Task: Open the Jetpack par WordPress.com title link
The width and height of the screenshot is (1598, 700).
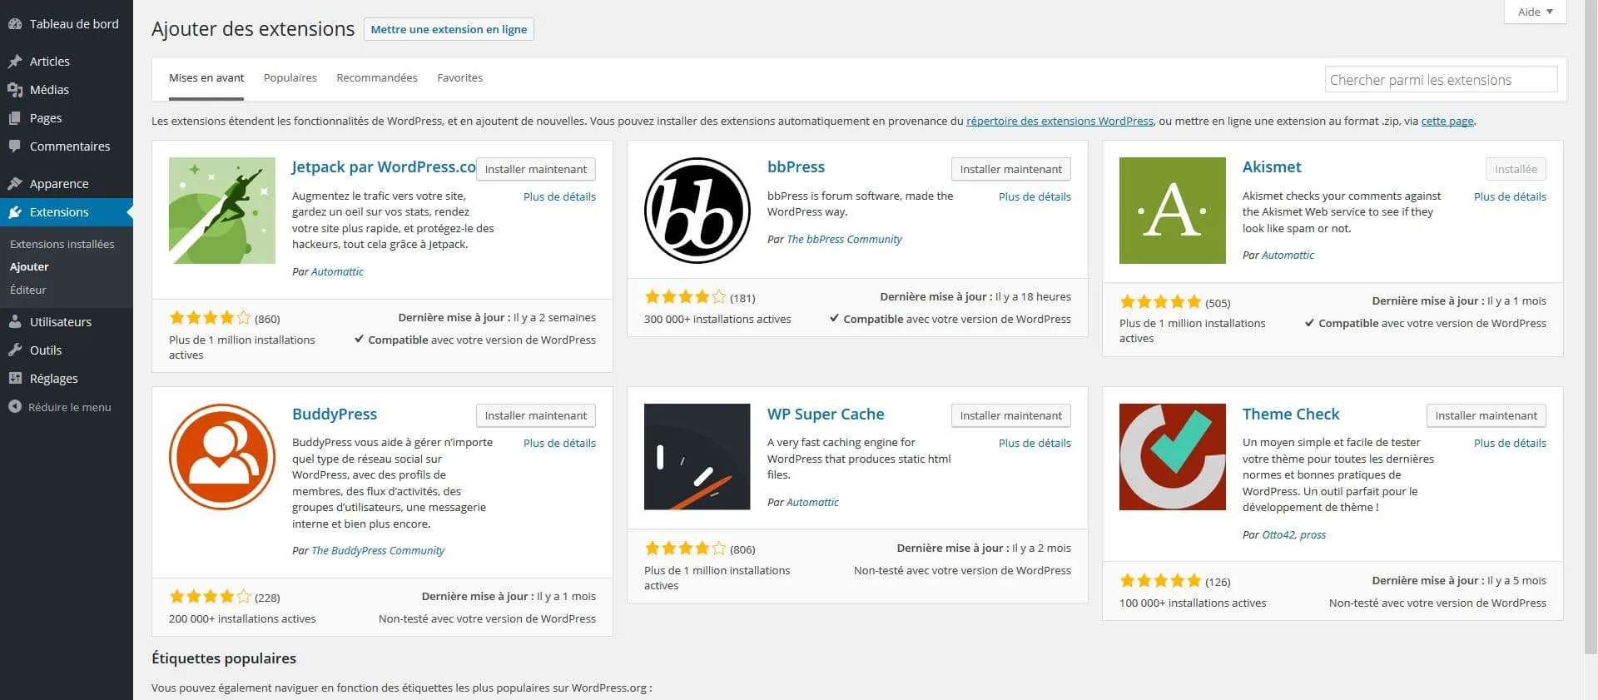Action: (384, 167)
